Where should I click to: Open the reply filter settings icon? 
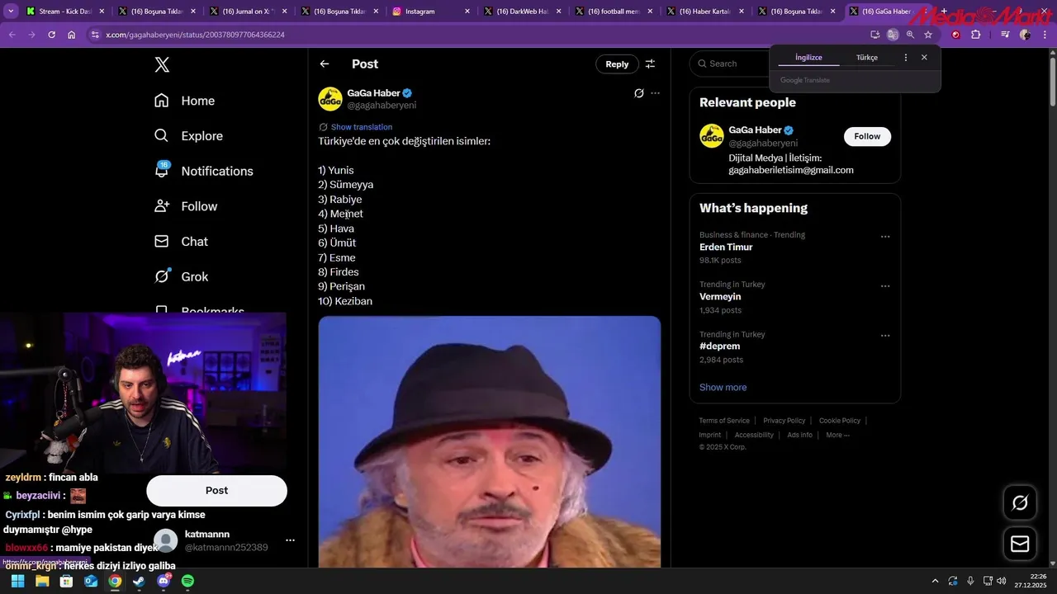tap(650, 64)
